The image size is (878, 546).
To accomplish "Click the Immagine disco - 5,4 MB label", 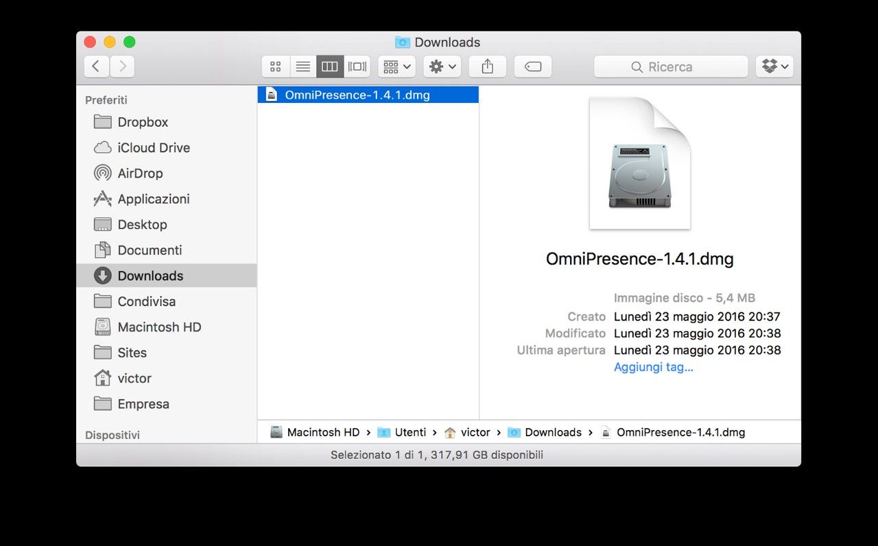I will tap(685, 298).
